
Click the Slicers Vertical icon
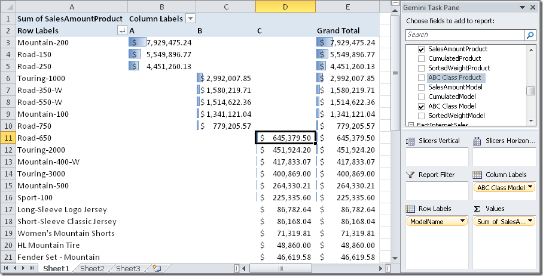pos(410,141)
